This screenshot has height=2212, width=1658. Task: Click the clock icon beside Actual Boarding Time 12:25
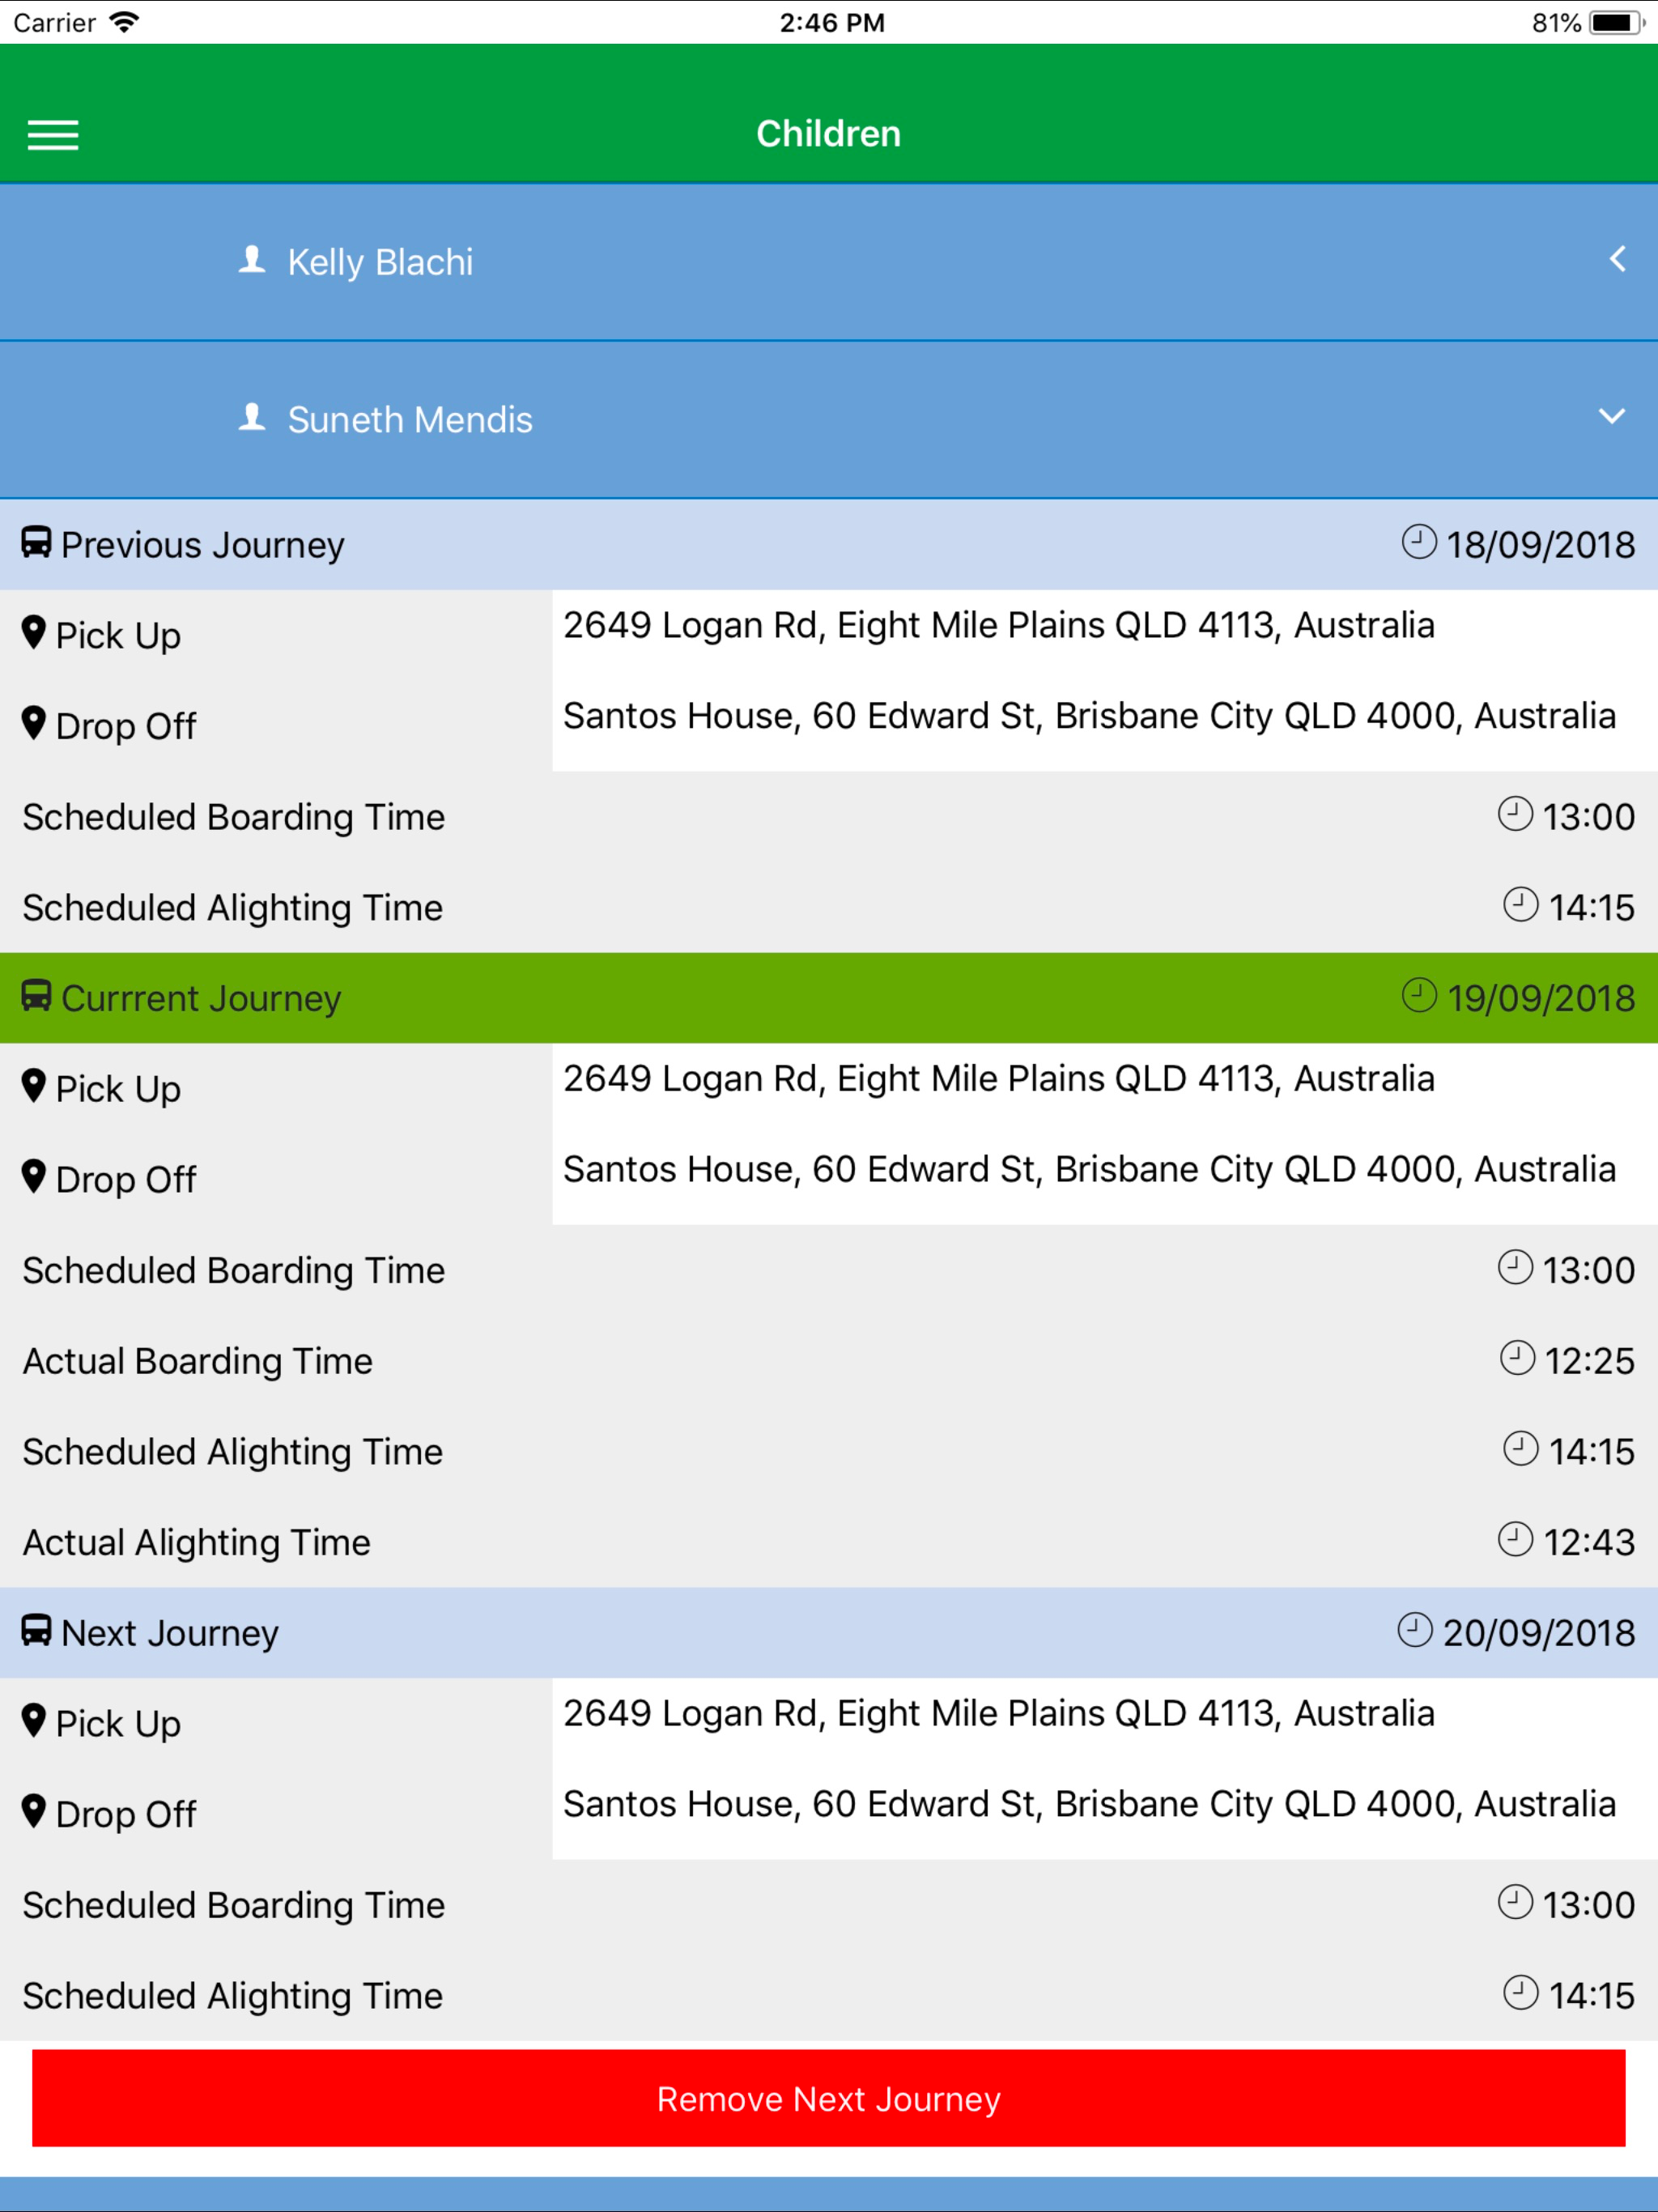(x=1517, y=1358)
